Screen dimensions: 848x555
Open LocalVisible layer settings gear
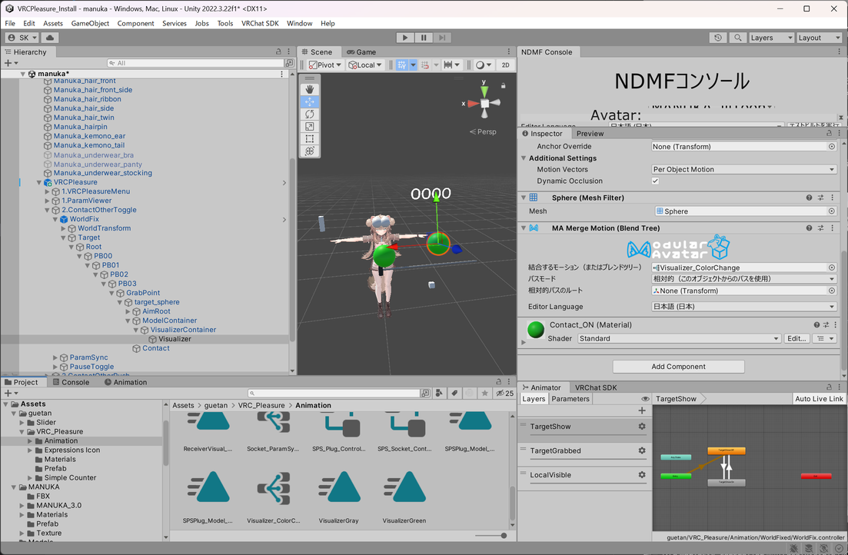point(641,474)
